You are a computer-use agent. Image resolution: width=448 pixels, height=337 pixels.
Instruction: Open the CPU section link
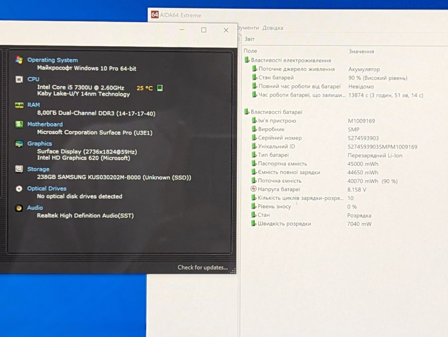point(33,79)
